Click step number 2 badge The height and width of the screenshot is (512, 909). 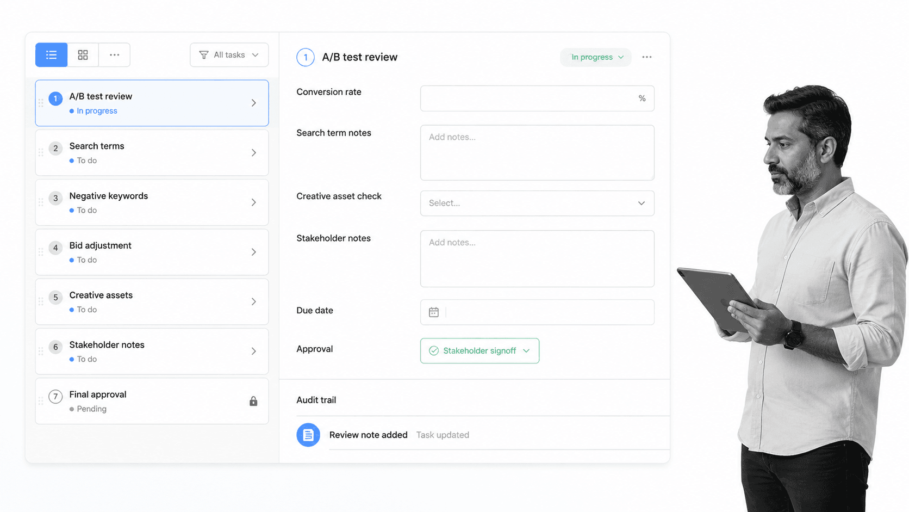[55, 148]
